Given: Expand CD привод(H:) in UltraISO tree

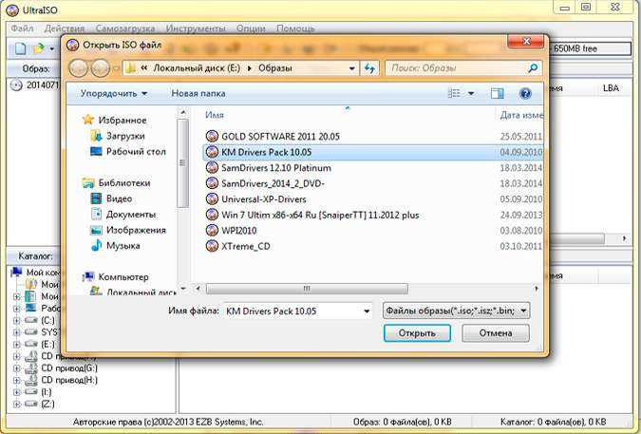Looking at the screenshot, I should tap(17, 381).
